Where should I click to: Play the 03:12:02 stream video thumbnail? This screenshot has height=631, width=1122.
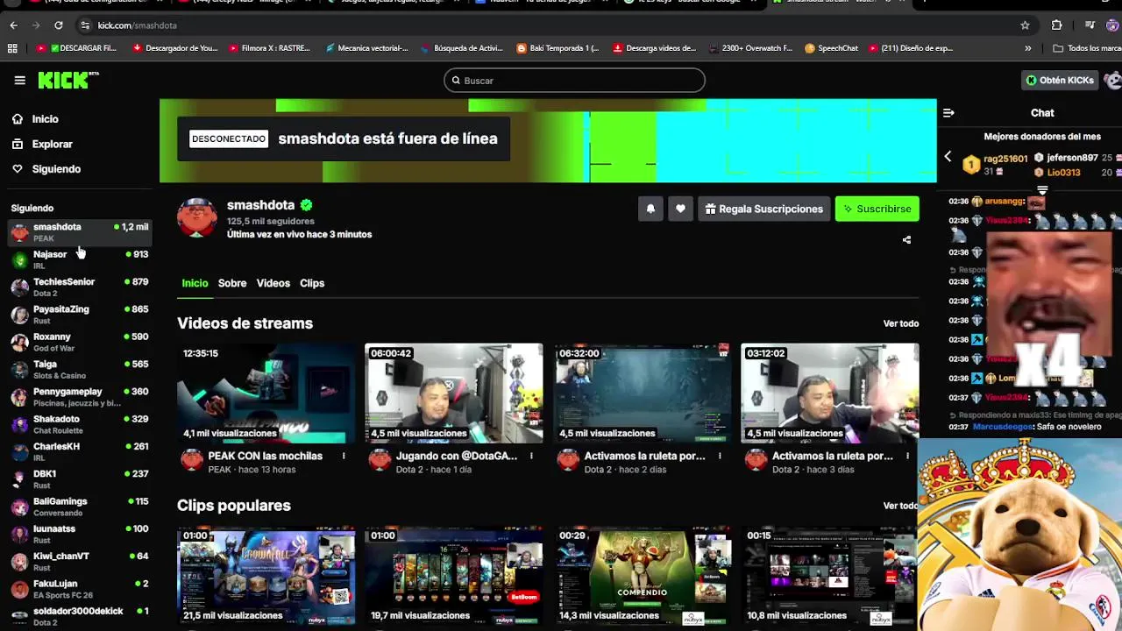click(830, 393)
